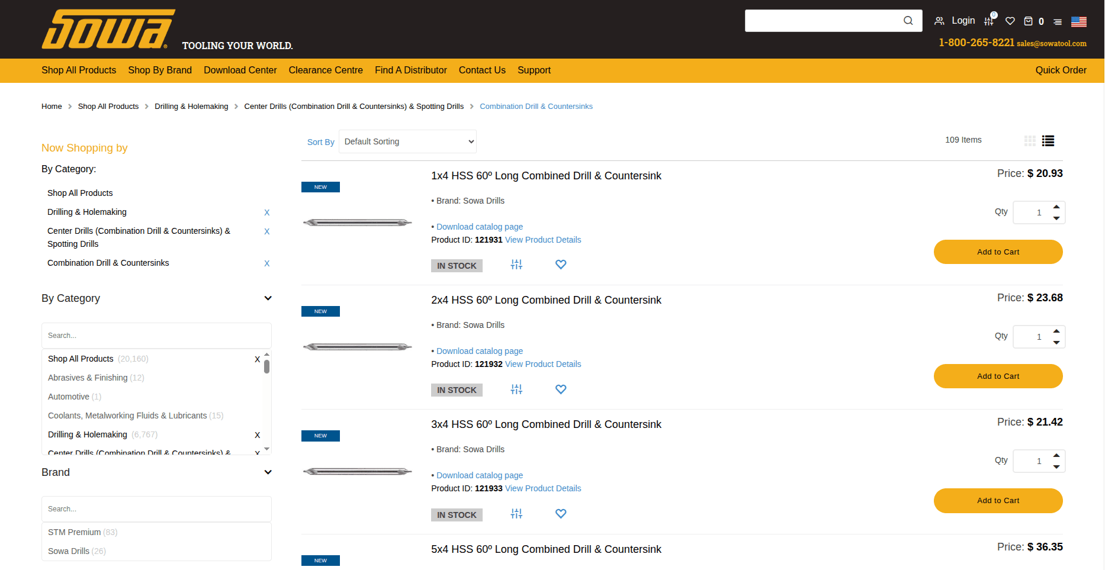Click the Sowa logo

[x=108, y=29]
